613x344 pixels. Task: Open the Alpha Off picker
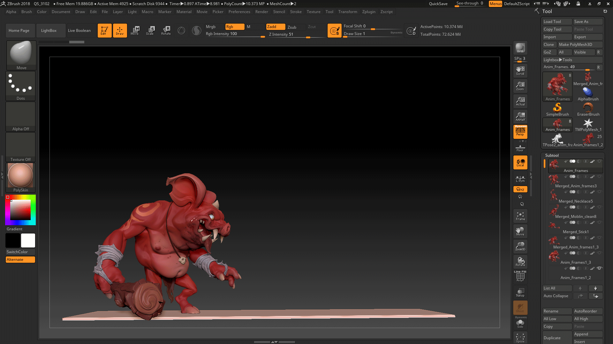(x=21, y=117)
